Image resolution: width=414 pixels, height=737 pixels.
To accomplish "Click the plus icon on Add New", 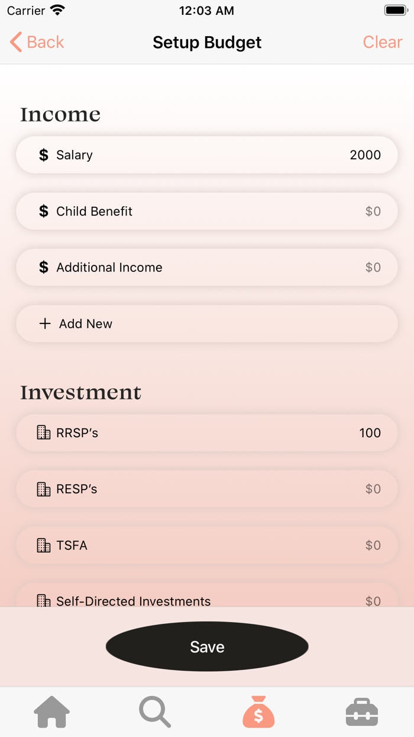I will 45,324.
